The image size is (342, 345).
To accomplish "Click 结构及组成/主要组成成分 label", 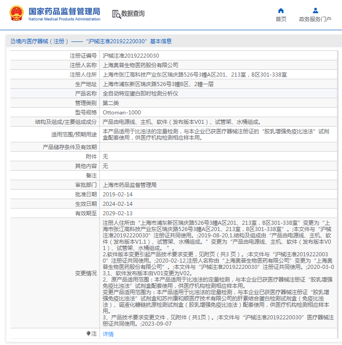I will point(66,122).
